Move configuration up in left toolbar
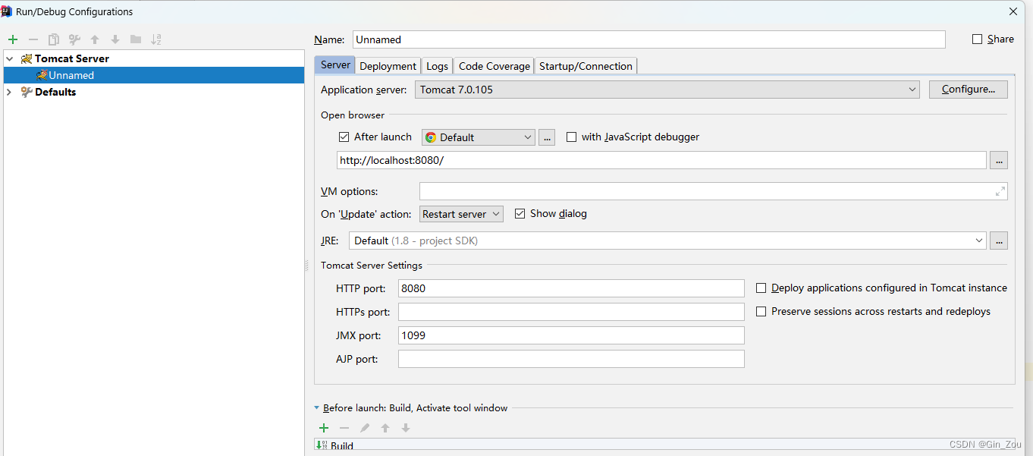 [x=95, y=39]
